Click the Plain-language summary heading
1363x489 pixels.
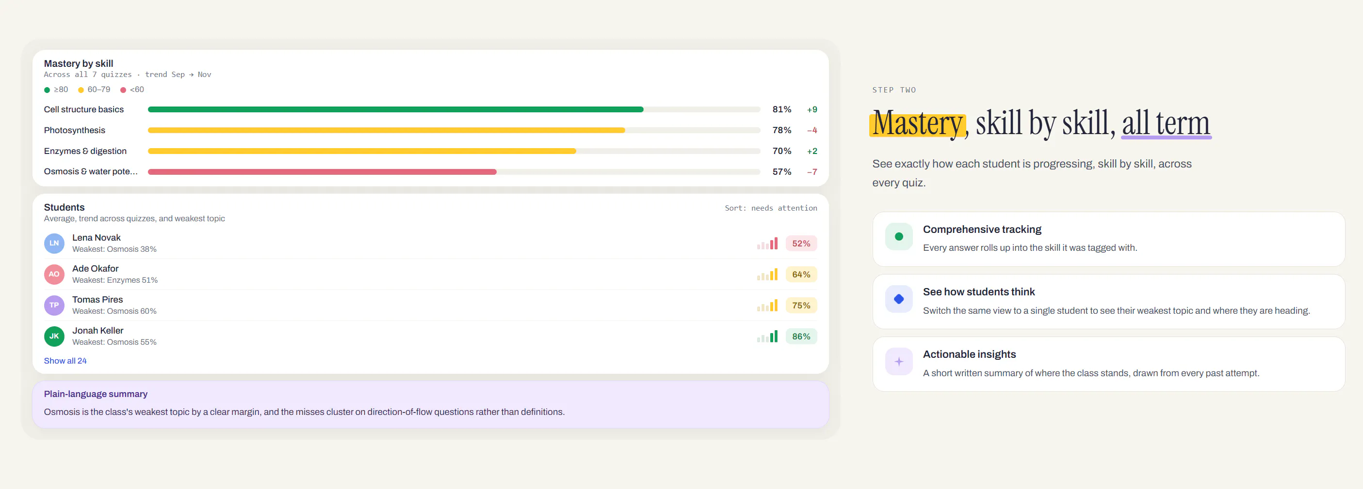[96, 394]
